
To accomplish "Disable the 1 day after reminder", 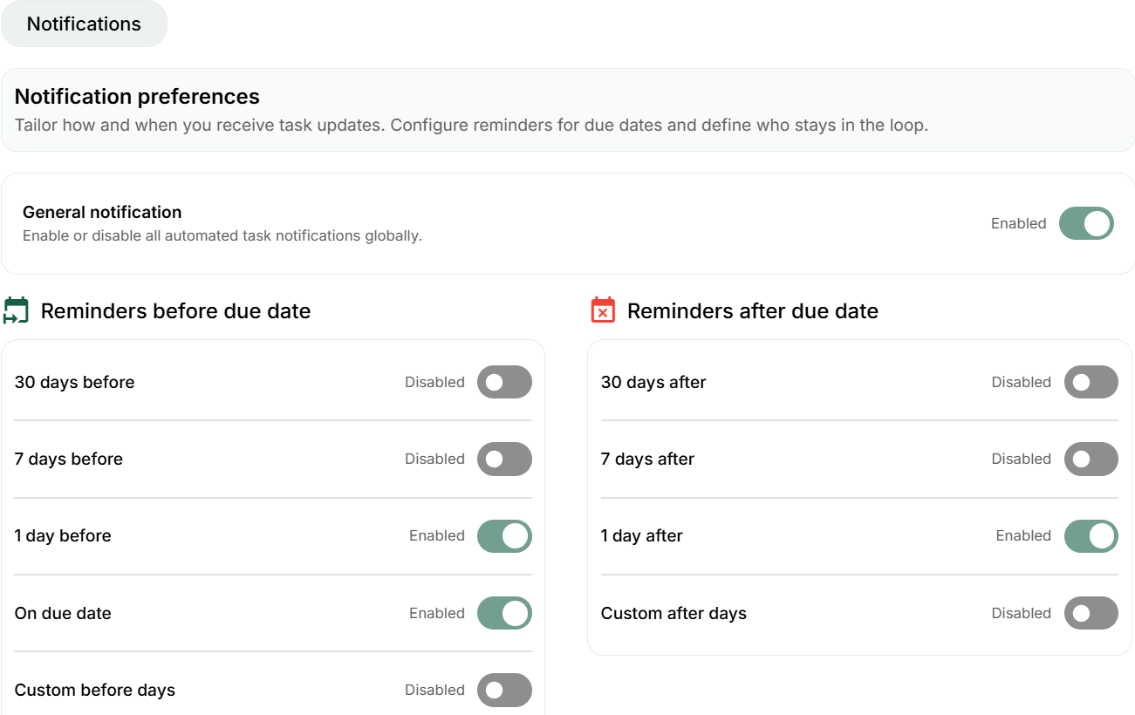I will coord(1091,535).
